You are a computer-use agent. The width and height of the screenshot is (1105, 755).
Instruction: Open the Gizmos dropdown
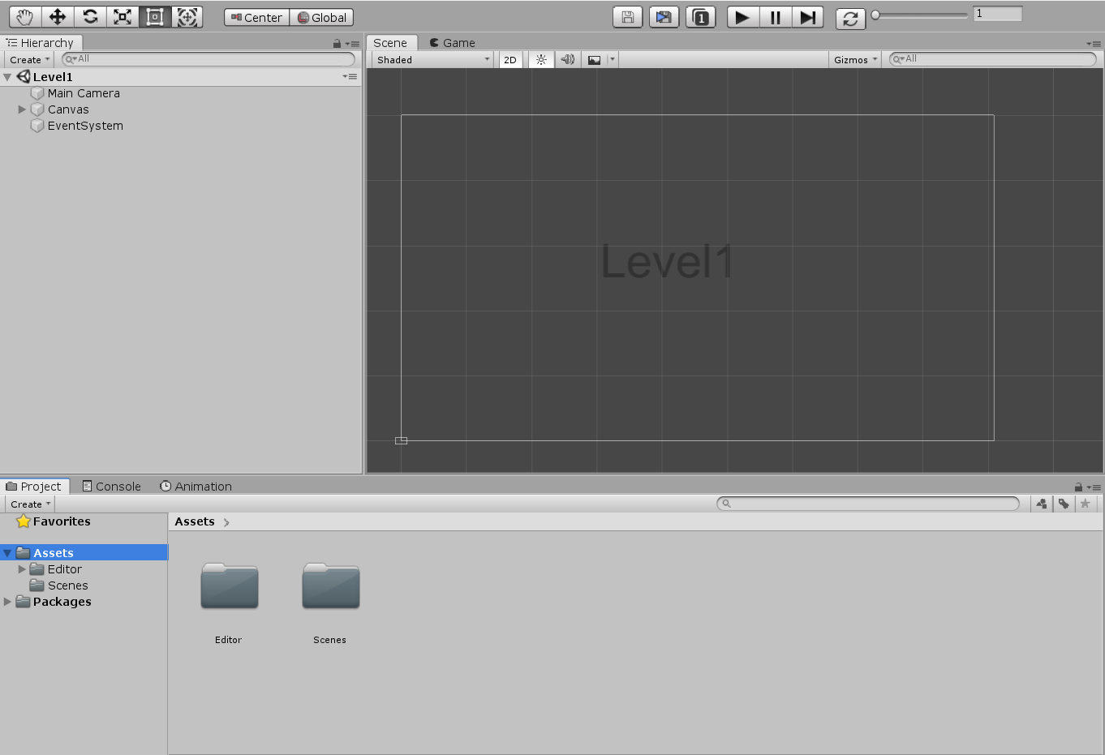point(855,59)
